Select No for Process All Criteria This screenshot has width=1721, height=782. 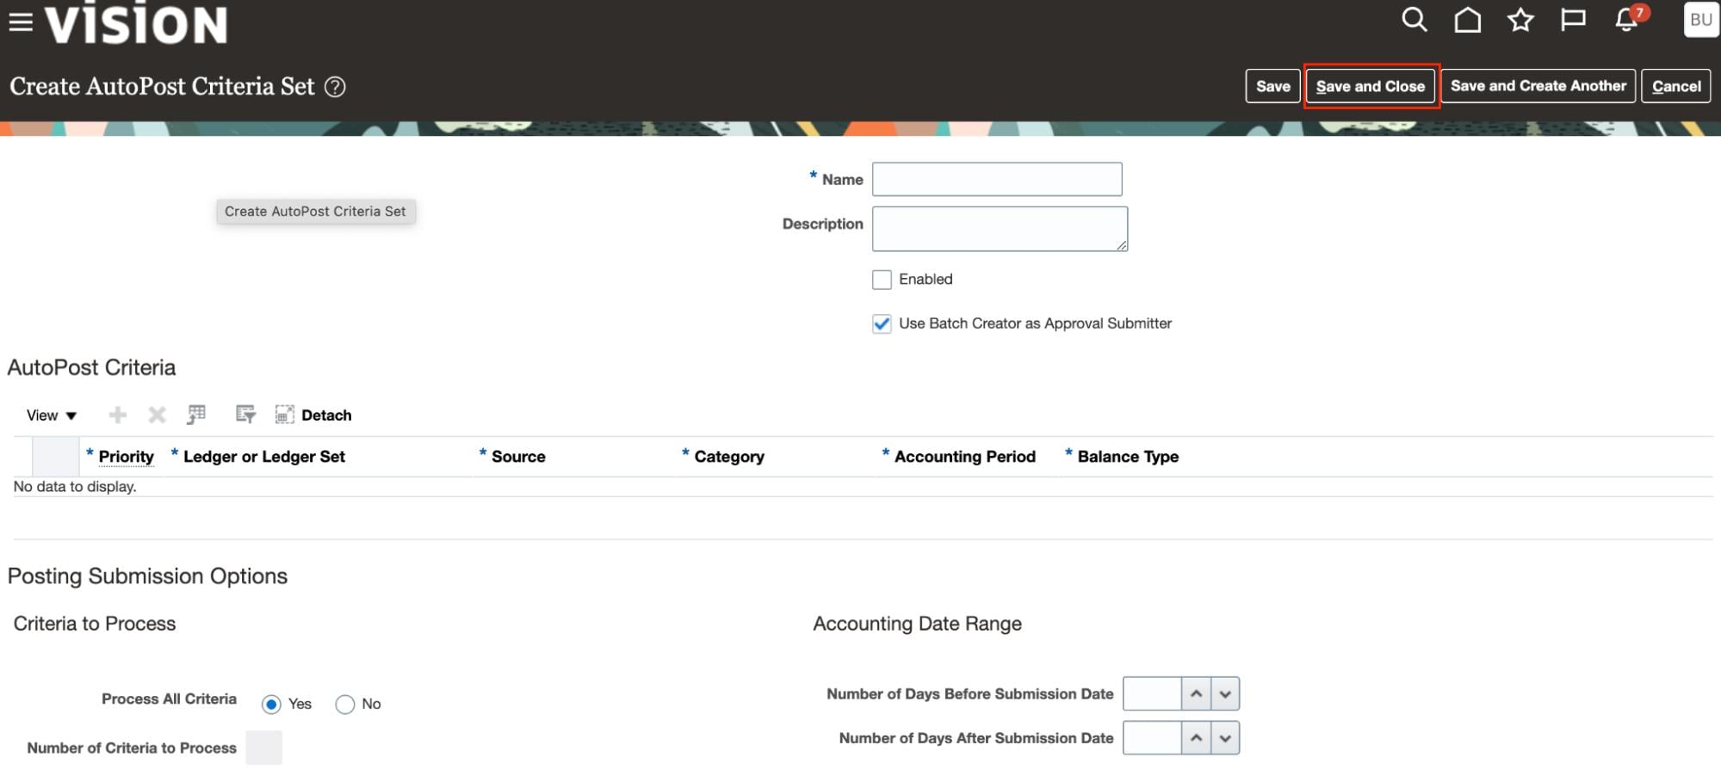tap(345, 705)
